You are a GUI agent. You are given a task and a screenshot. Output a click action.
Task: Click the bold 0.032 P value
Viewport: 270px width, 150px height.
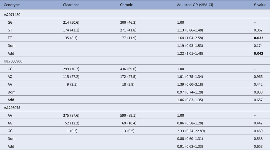pos(259,38)
